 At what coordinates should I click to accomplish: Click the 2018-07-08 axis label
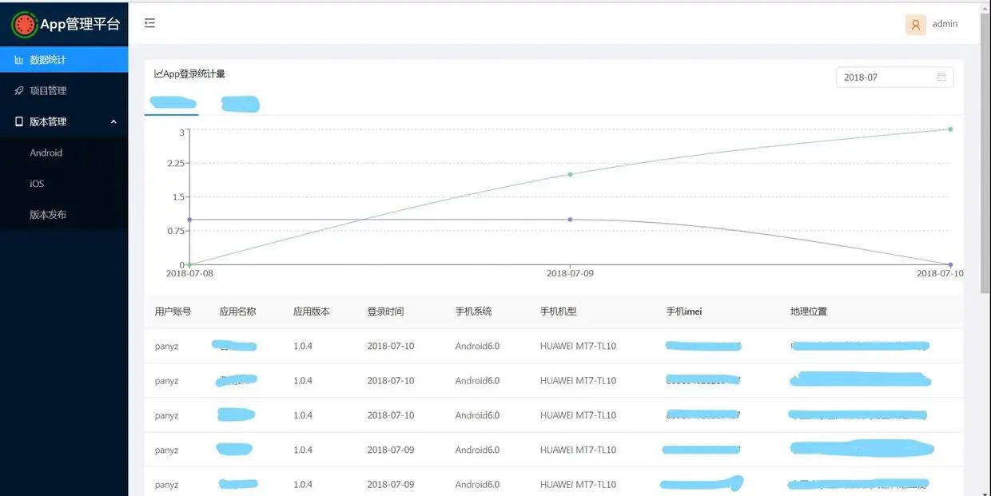coord(189,273)
